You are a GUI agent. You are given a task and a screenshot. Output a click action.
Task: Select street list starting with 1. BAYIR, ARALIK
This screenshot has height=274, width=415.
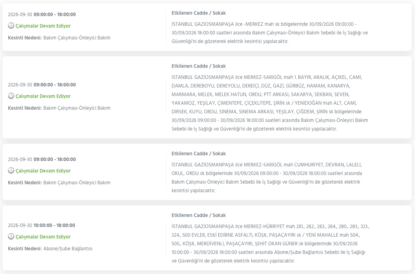tap(270, 103)
